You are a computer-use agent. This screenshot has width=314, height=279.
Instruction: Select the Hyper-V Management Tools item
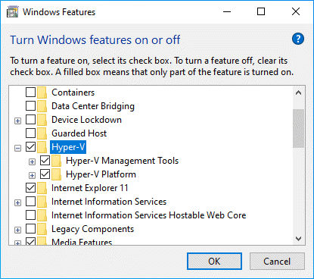pos(122,161)
